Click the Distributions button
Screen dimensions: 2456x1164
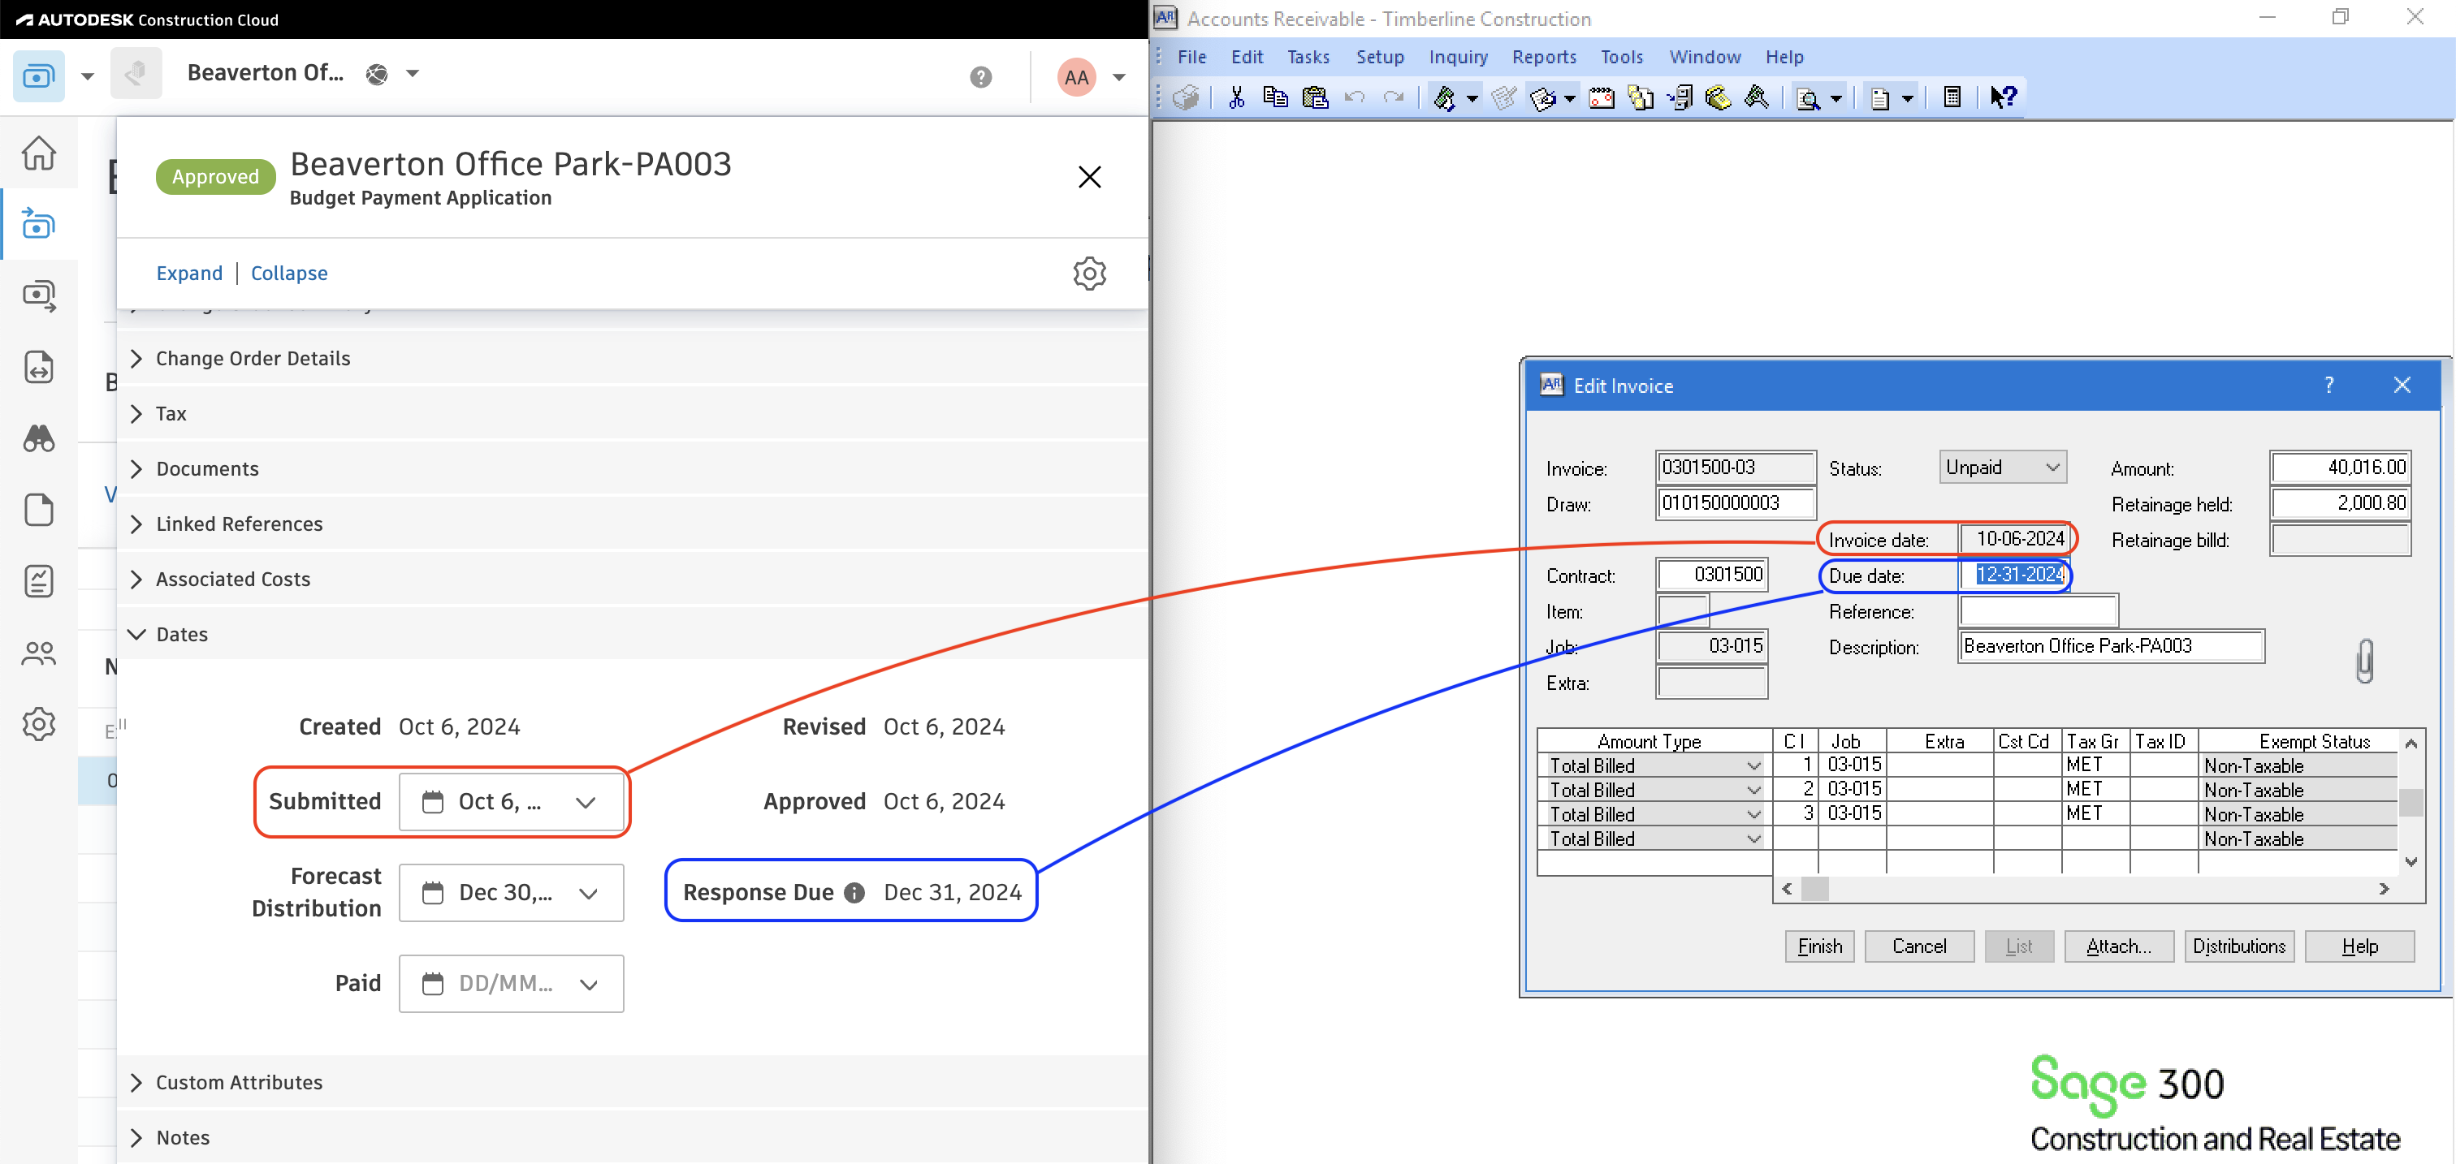[2238, 946]
